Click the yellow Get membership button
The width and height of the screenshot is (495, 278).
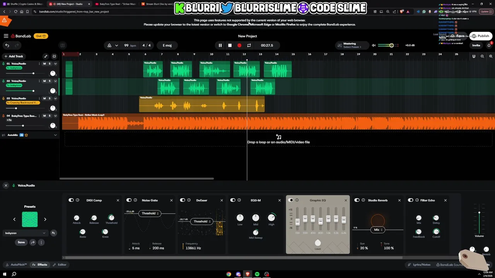tap(41, 36)
